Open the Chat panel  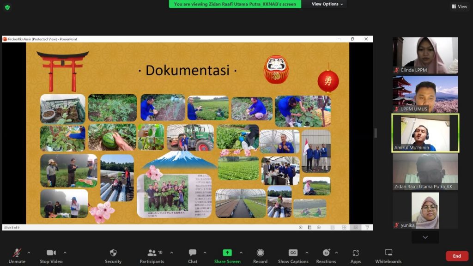[193, 255]
